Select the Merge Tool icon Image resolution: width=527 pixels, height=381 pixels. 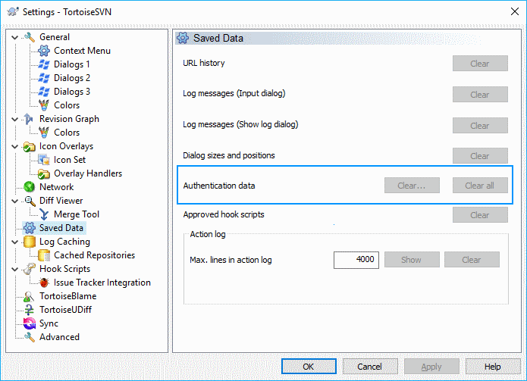[x=44, y=214]
